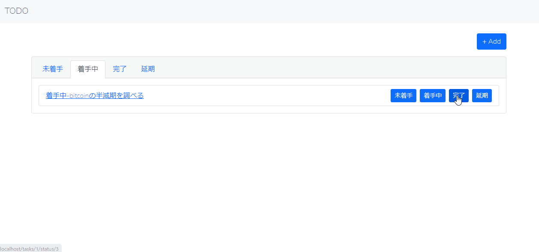Go to the 延期 tab

(148, 69)
